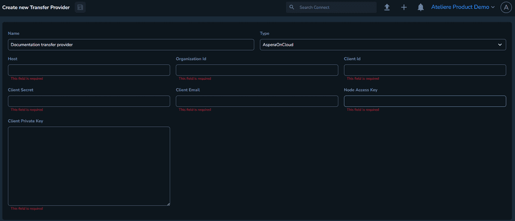Screen dimensions: 515x221
Task: Open the user avatar 'A' menu
Action: tap(506, 7)
